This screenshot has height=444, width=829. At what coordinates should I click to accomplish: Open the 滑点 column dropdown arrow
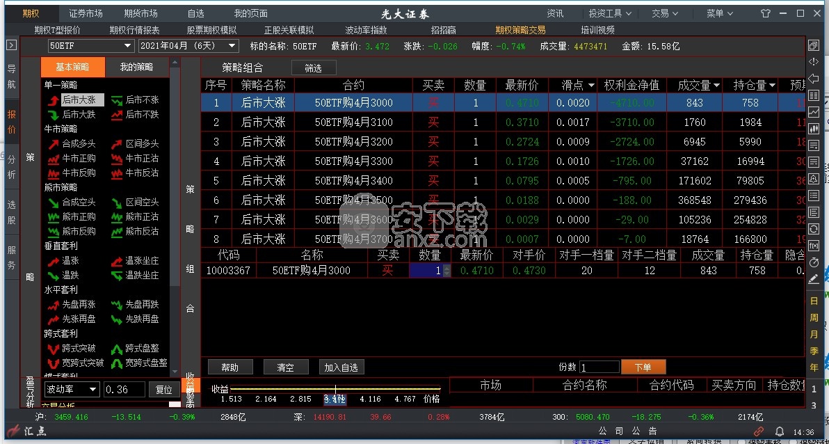pyautogui.click(x=590, y=85)
